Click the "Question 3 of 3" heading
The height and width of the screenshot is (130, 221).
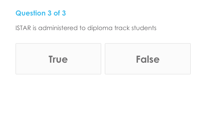(x=41, y=13)
